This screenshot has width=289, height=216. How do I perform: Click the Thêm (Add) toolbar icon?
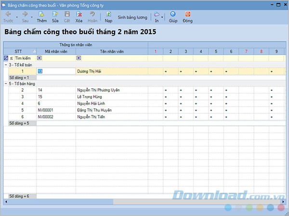point(41,14)
